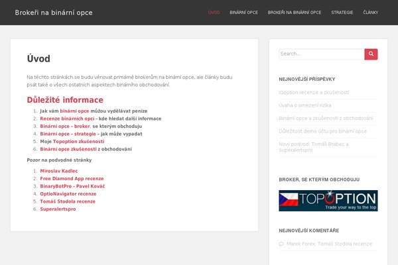Click the red search magnifier button

click(371, 54)
